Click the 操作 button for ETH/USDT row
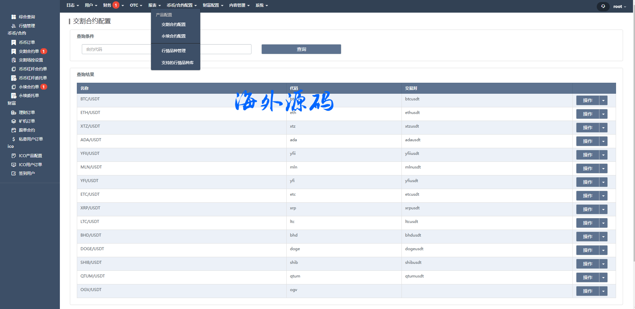Viewport: 635px width, 309px height. click(x=587, y=114)
